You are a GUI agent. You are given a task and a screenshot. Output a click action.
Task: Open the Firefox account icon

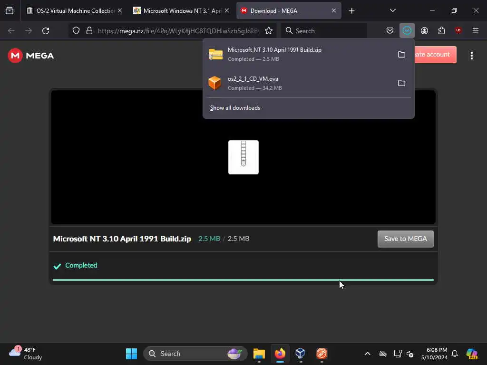click(424, 30)
